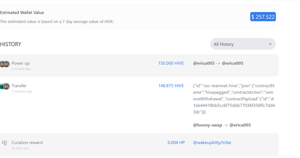Open the @wakeupkitty/tribe link
This screenshot has width=300, height=158.
tap(212, 142)
